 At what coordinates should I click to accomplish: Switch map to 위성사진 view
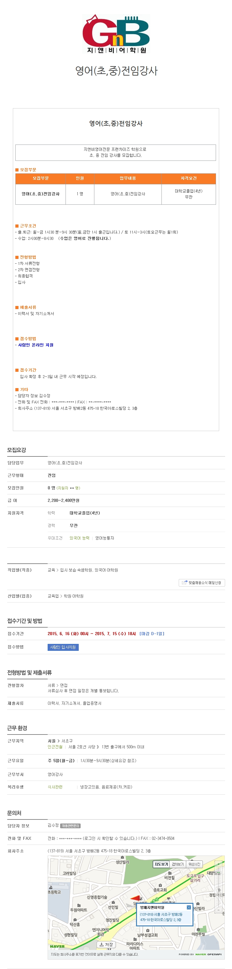coord(194,864)
